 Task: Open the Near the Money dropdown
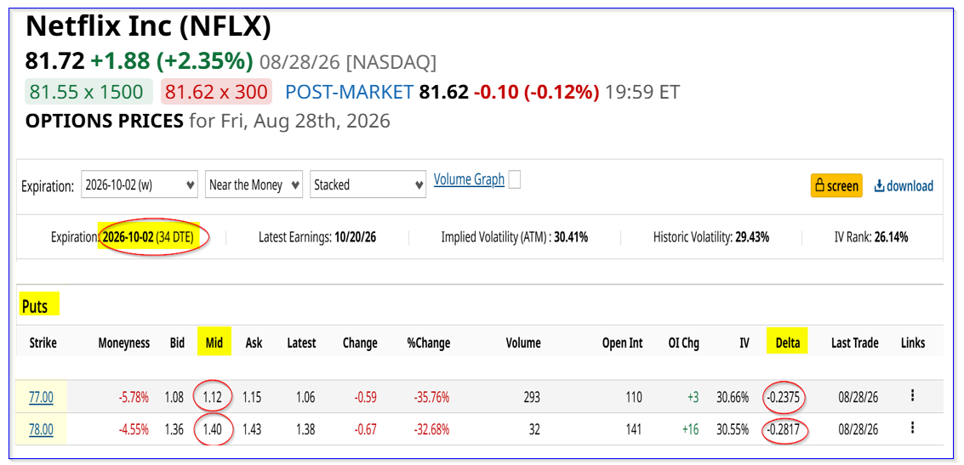tap(254, 184)
